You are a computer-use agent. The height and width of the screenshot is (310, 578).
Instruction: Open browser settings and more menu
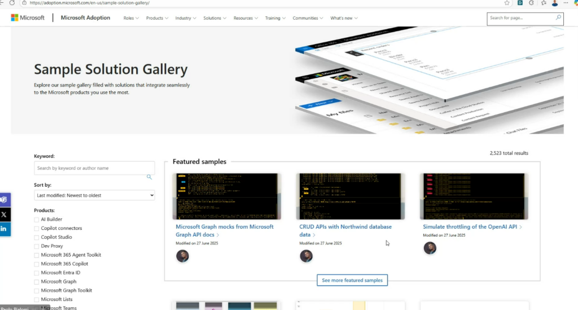tap(566, 3)
